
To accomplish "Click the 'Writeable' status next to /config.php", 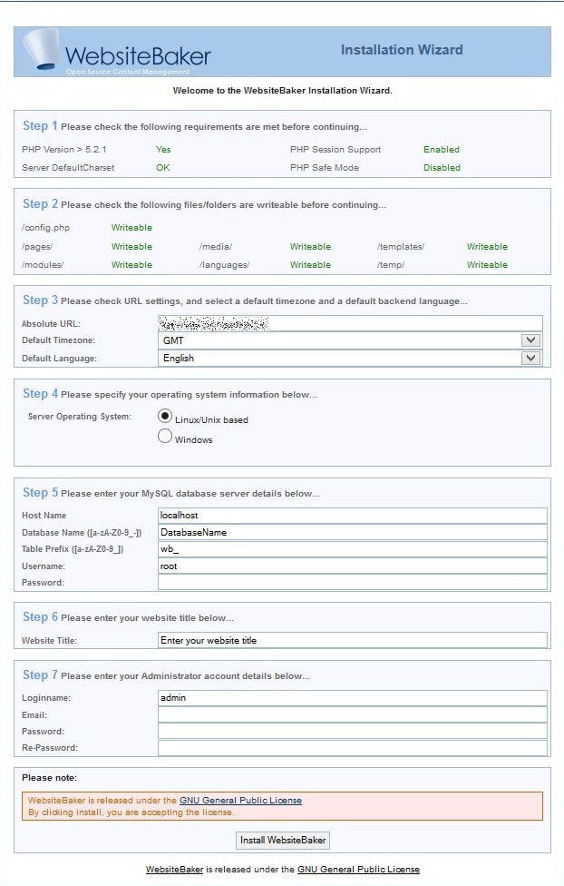I will coord(131,227).
